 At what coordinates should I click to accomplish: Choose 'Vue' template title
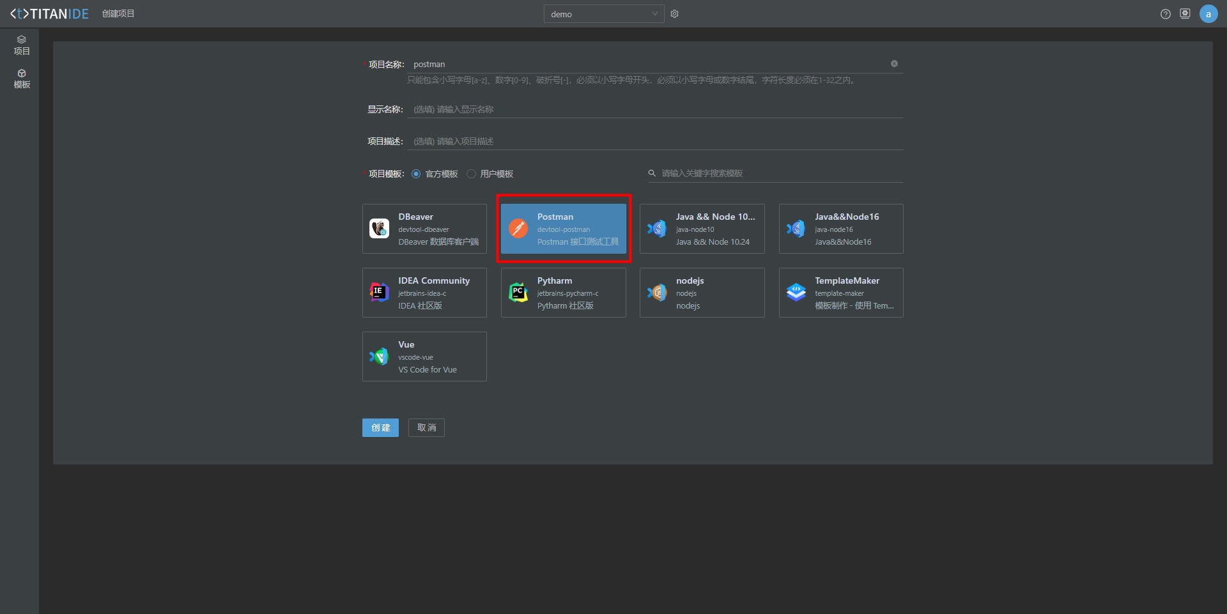point(406,344)
